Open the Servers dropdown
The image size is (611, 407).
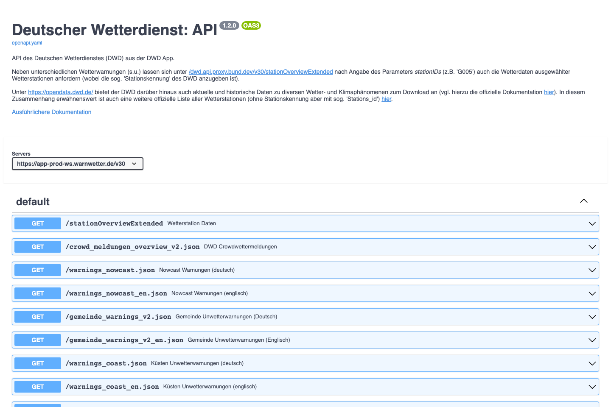(78, 164)
